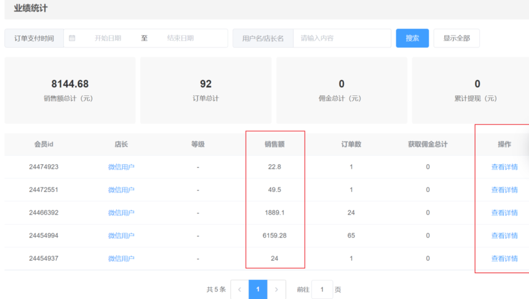
Task: View details for member 24454994
Action: point(504,236)
